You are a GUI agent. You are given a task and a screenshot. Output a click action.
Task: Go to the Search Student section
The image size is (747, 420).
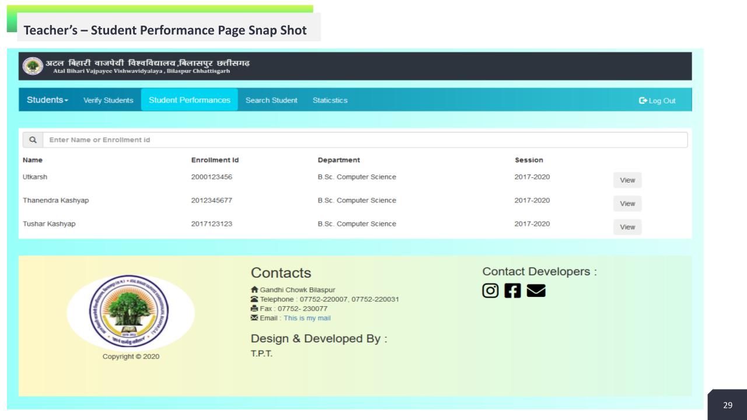[272, 100]
